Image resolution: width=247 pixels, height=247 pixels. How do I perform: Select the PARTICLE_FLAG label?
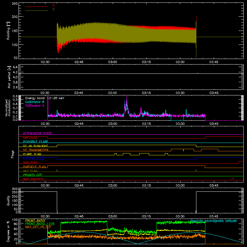pos(35,166)
